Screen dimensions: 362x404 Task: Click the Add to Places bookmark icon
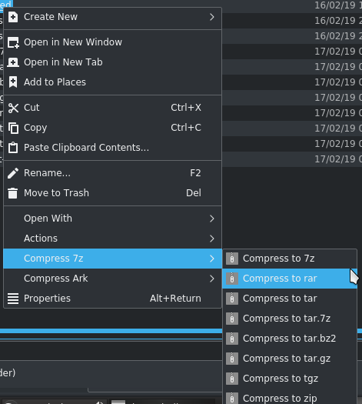(x=13, y=82)
